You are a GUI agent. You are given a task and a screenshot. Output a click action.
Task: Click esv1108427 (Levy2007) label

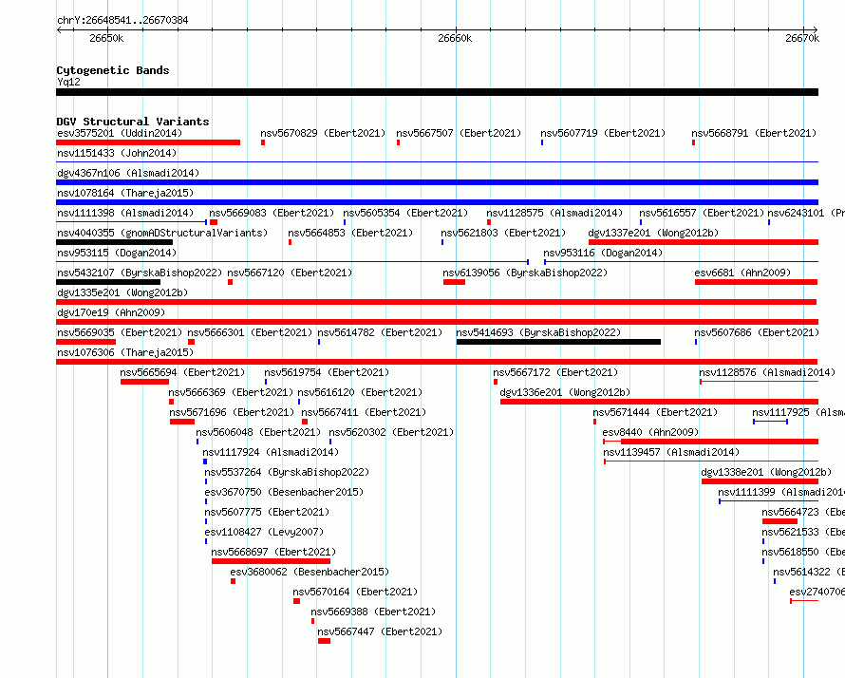point(264,532)
